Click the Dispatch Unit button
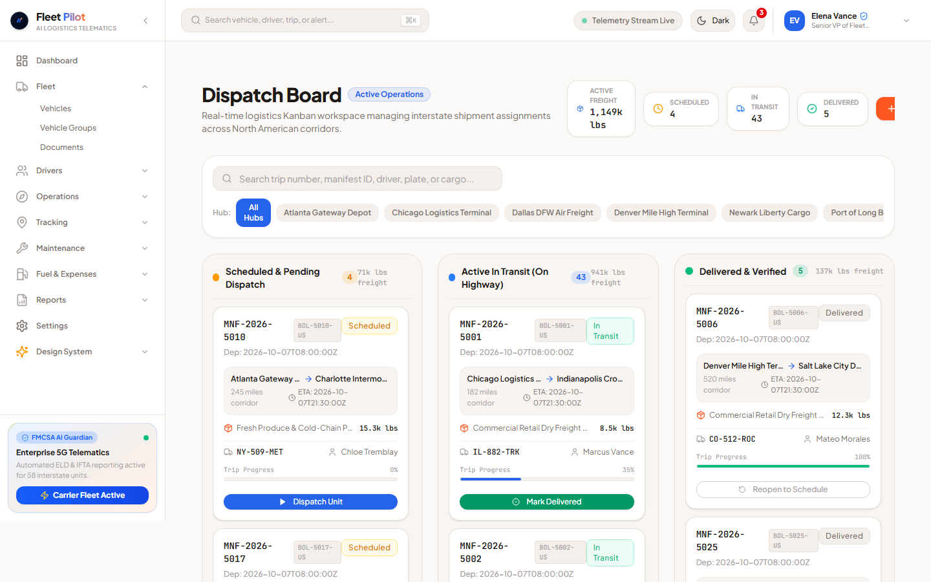This screenshot has width=931, height=582. pyautogui.click(x=310, y=502)
